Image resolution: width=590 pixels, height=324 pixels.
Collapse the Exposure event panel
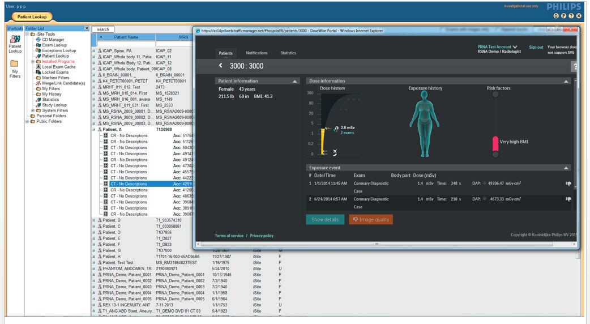coord(566,168)
